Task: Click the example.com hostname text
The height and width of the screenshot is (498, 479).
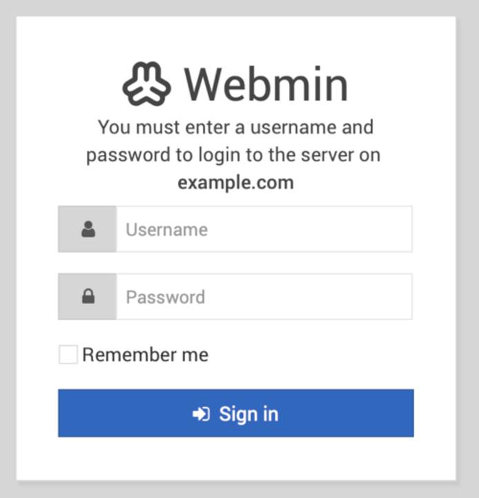Action: [235, 183]
